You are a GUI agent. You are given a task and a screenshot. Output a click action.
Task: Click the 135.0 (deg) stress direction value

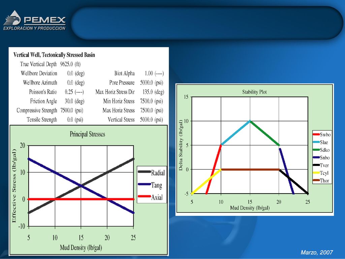(153, 92)
